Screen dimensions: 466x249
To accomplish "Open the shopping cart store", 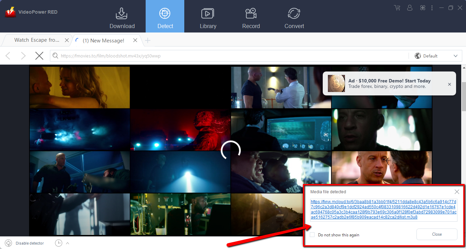I will (x=397, y=7).
